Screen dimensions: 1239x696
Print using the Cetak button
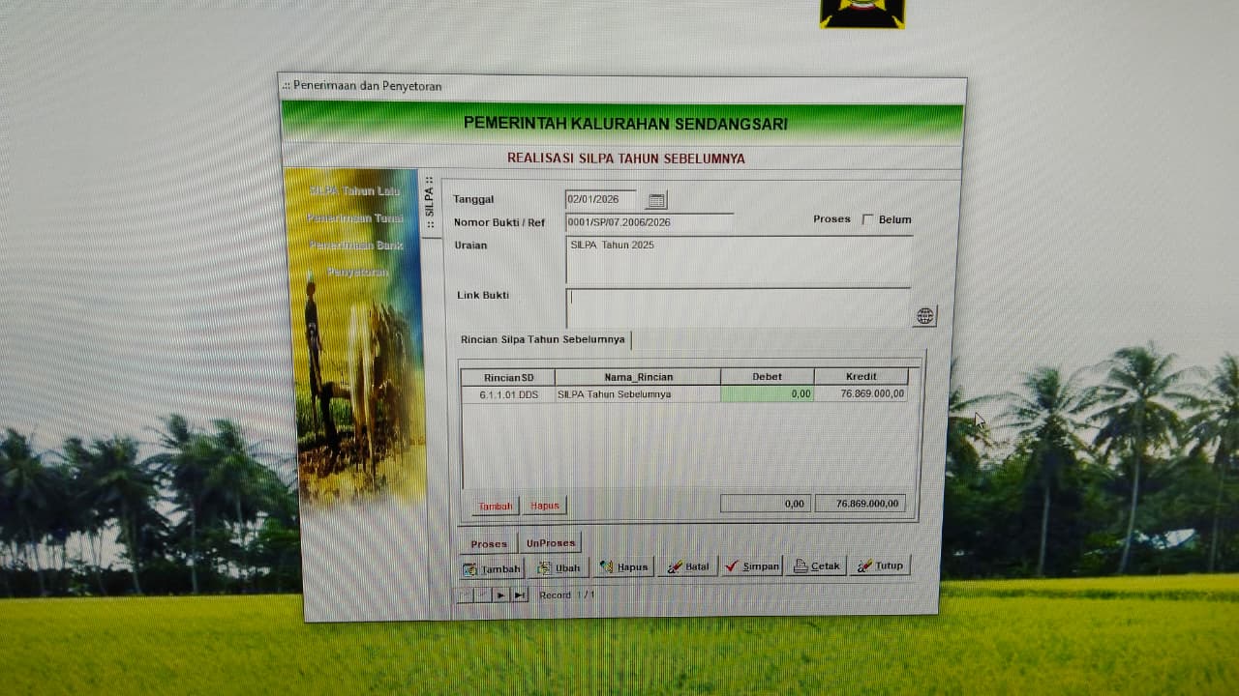point(817,565)
